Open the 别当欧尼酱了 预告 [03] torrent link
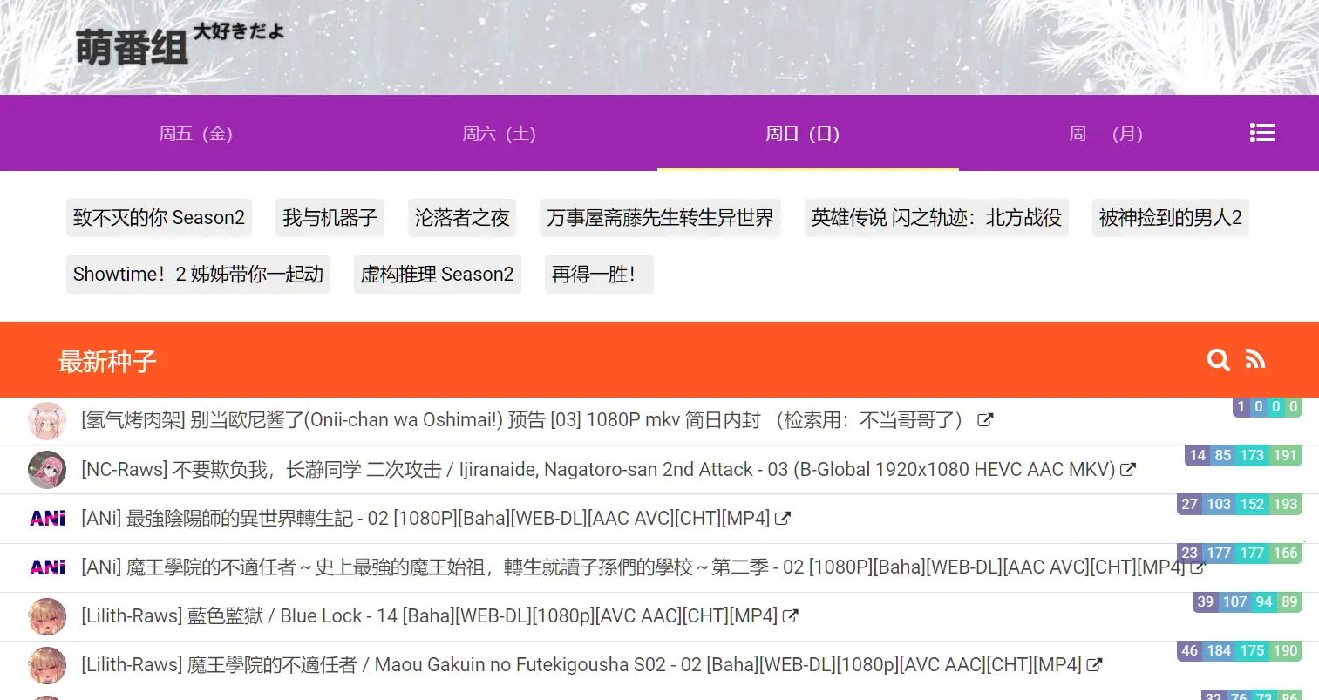The image size is (1319, 700). tap(526, 420)
